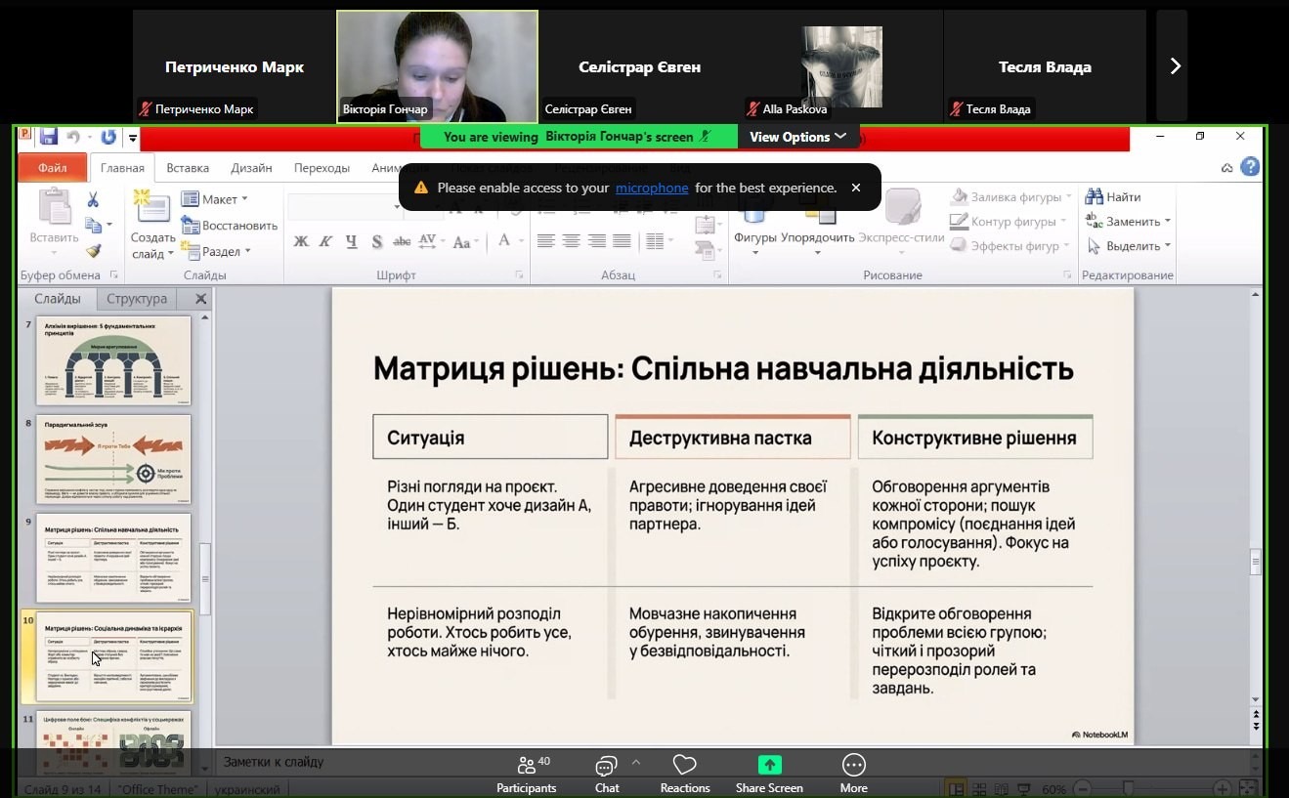The image size is (1289, 798).
Task: Toggle italic formatting К
Action: click(x=325, y=241)
